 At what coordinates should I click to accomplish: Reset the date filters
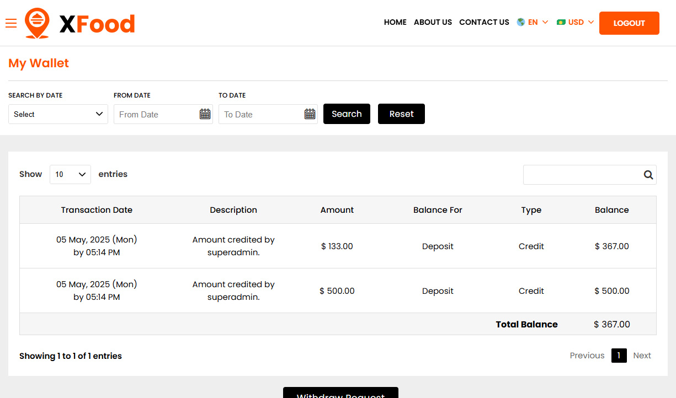(401, 114)
